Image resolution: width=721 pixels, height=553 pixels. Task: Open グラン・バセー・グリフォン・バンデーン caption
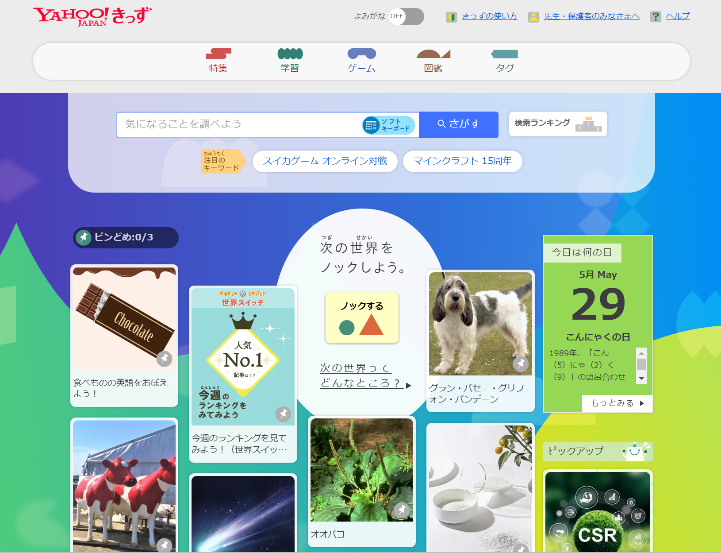[477, 393]
